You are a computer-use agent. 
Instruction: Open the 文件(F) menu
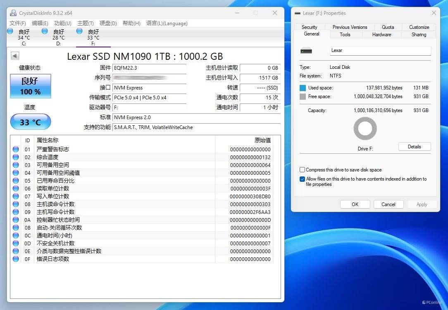click(x=17, y=23)
